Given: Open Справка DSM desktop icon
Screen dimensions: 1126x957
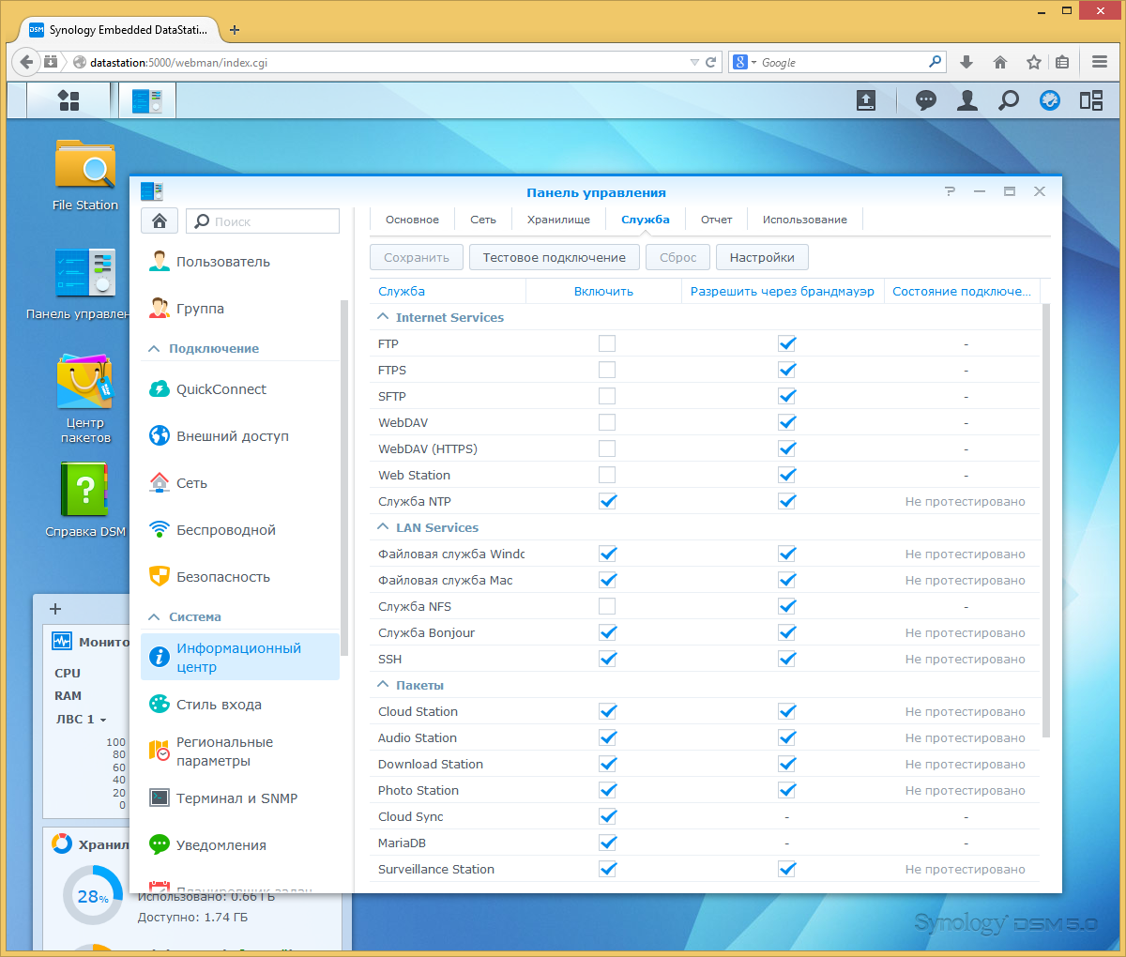Looking at the screenshot, I should click(85, 499).
